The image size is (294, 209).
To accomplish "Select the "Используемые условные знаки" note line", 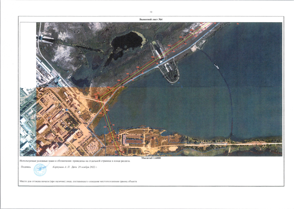I will coord(75,161).
